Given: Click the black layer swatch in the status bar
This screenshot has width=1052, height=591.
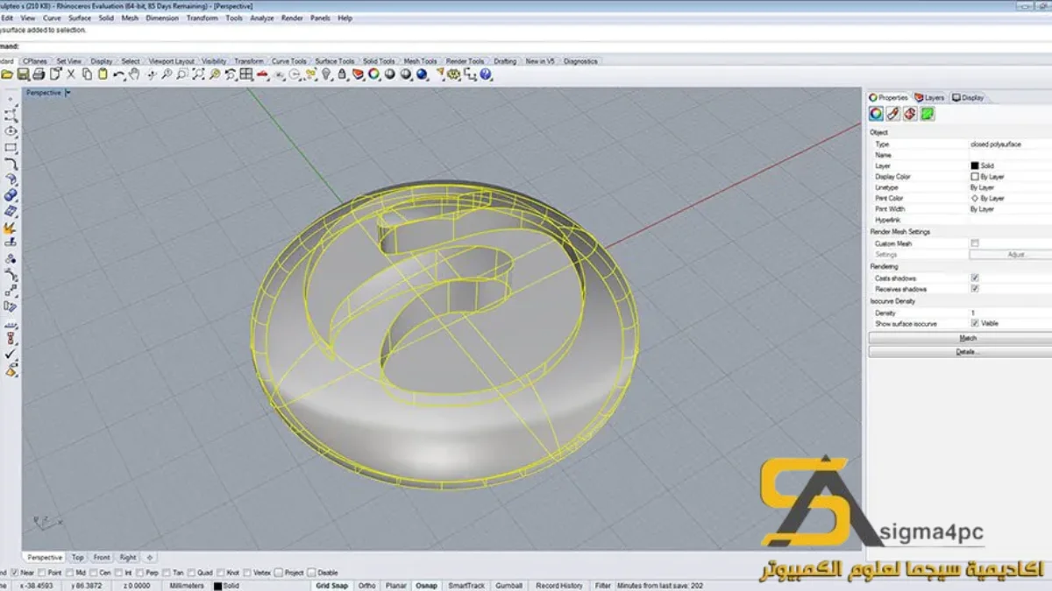Looking at the screenshot, I should tap(217, 586).
